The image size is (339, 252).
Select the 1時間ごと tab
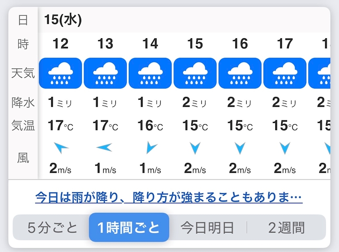129,228
